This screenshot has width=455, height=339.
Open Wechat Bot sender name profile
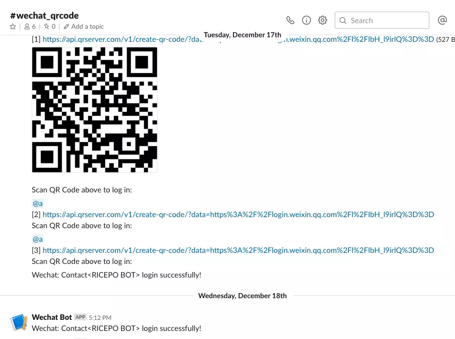[x=52, y=317]
